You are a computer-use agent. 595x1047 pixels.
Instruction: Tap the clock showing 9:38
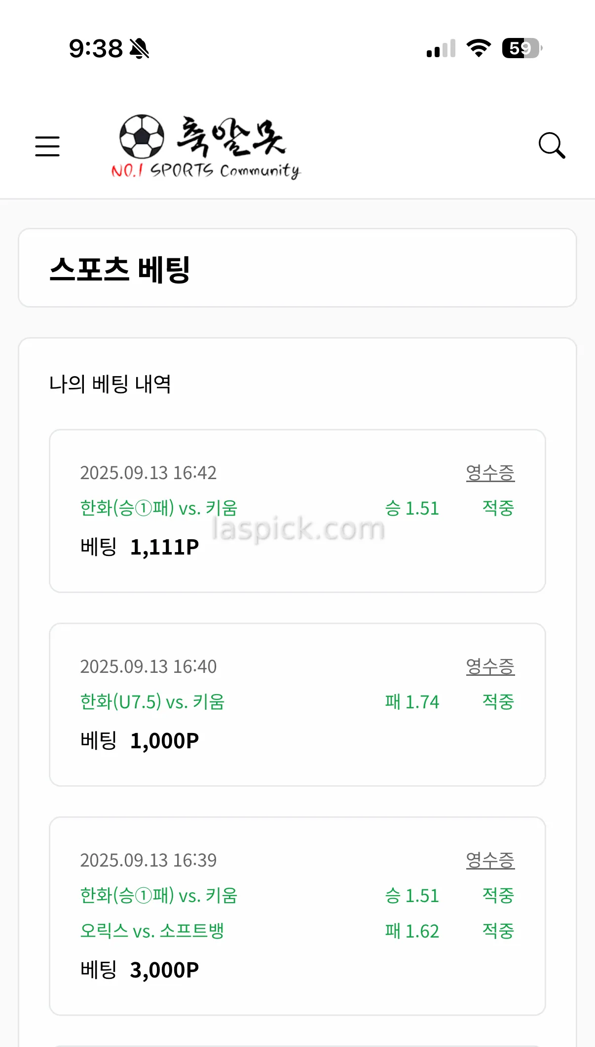96,49
